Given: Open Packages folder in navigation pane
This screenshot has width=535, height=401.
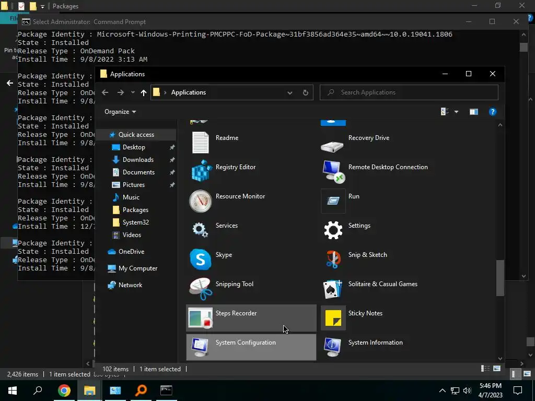Looking at the screenshot, I should [x=135, y=210].
